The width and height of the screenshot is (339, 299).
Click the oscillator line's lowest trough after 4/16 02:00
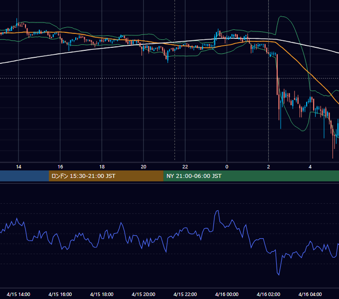coord(279,275)
